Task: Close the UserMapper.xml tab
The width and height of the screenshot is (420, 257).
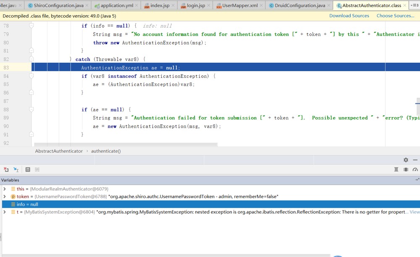Action: 261,5
